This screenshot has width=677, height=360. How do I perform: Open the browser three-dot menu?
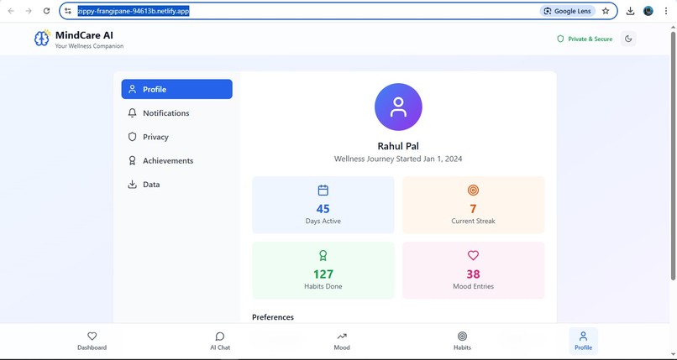tap(666, 11)
